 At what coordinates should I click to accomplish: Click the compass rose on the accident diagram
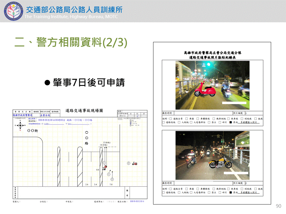click(x=20, y=125)
